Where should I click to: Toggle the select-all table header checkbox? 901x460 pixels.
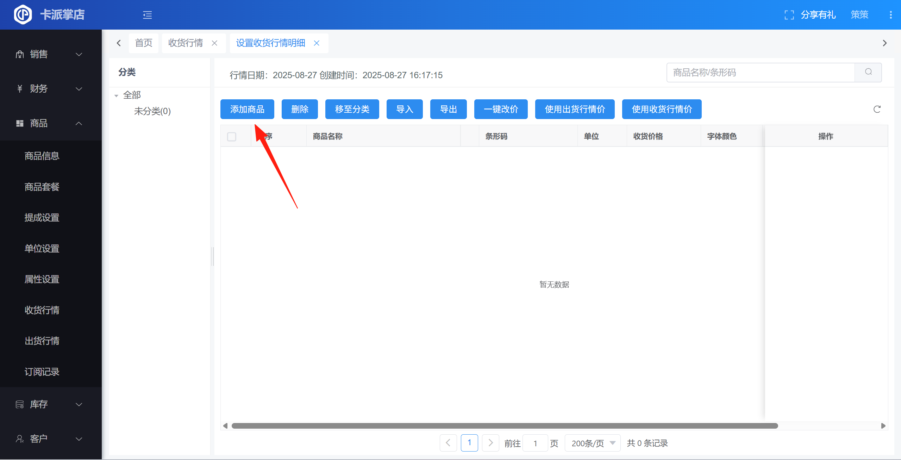pos(232,136)
